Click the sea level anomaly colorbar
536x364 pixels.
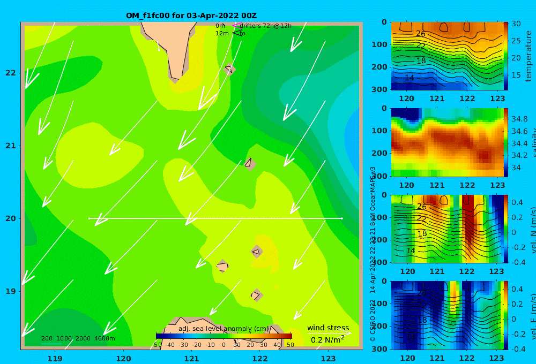(224, 336)
